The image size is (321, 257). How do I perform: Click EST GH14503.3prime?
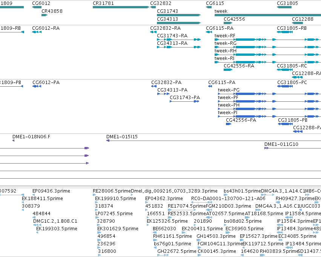point(198,240)
